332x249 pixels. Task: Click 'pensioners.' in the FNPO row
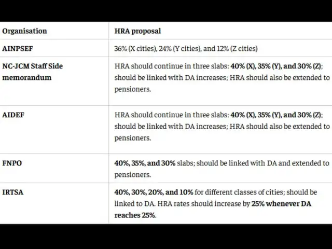pos(133,175)
